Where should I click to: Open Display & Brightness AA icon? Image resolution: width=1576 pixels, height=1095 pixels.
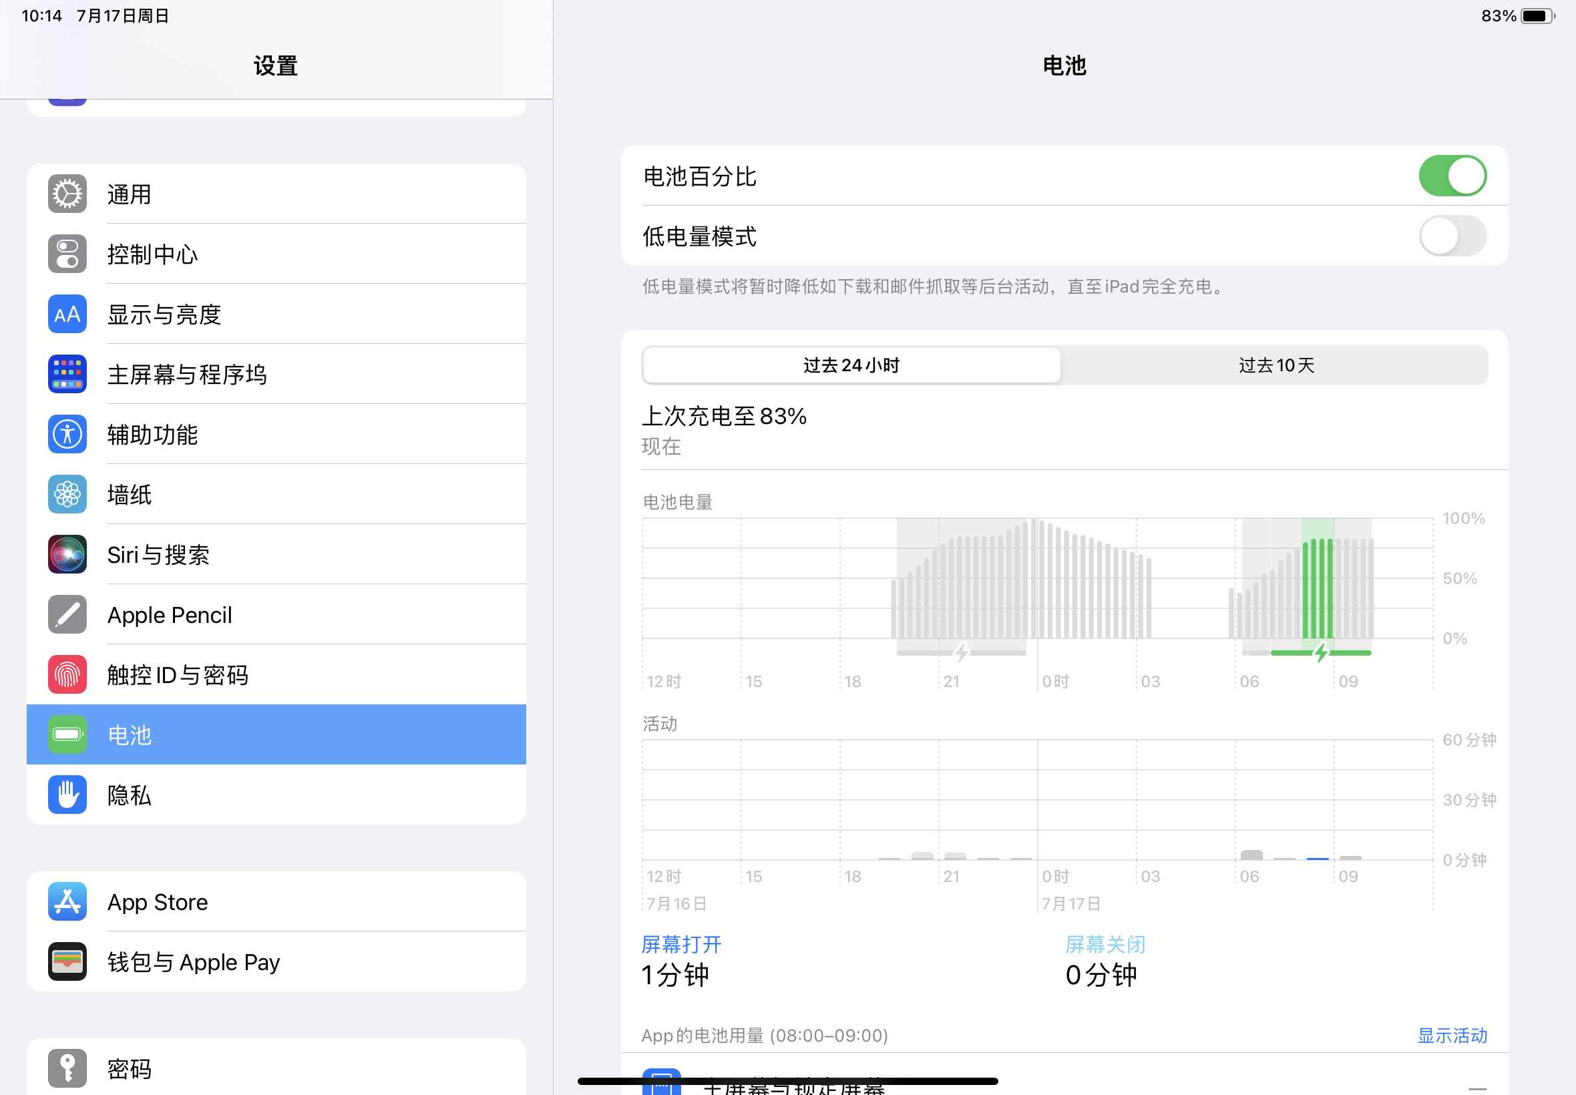click(67, 314)
